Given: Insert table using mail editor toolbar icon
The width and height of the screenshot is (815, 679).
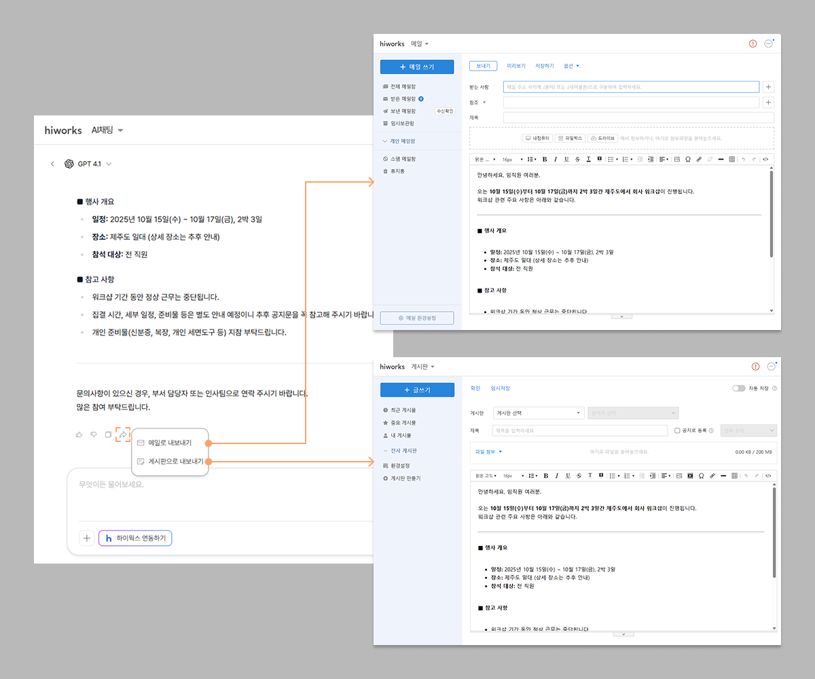Looking at the screenshot, I should (x=731, y=159).
